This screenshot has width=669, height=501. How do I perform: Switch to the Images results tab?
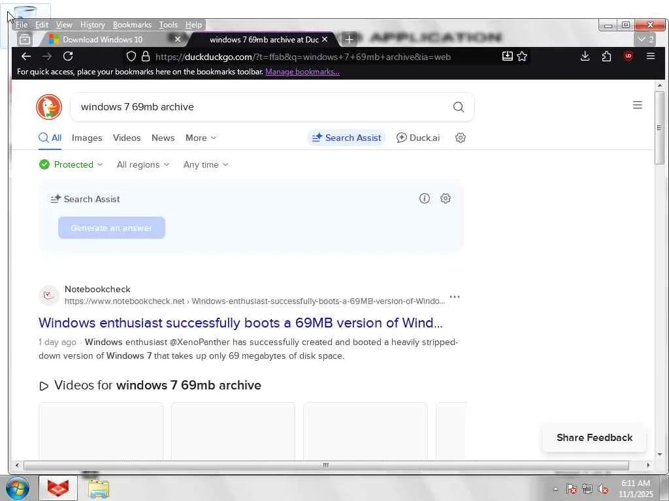[x=87, y=138]
